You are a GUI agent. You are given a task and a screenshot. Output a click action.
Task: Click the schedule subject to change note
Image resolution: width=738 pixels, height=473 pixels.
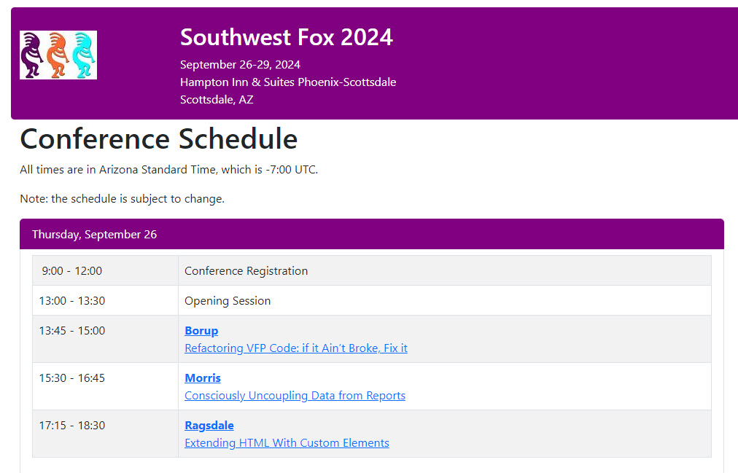(122, 199)
